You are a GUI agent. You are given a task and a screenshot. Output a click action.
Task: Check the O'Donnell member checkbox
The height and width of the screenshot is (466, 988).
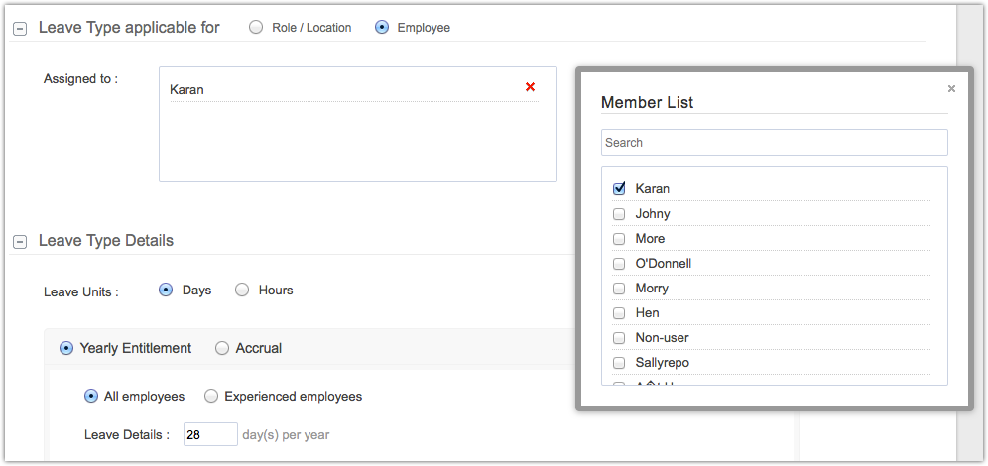coord(619,263)
